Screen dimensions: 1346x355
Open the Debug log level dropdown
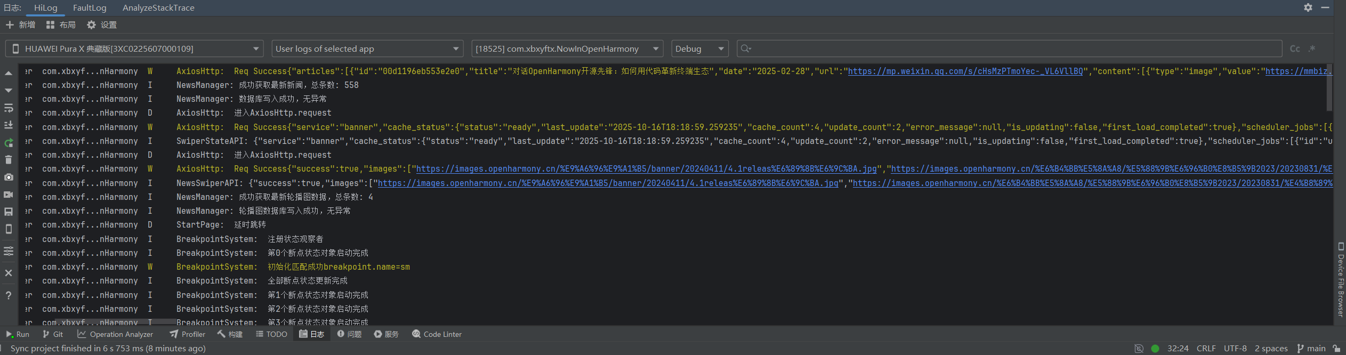[x=699, y=49]
